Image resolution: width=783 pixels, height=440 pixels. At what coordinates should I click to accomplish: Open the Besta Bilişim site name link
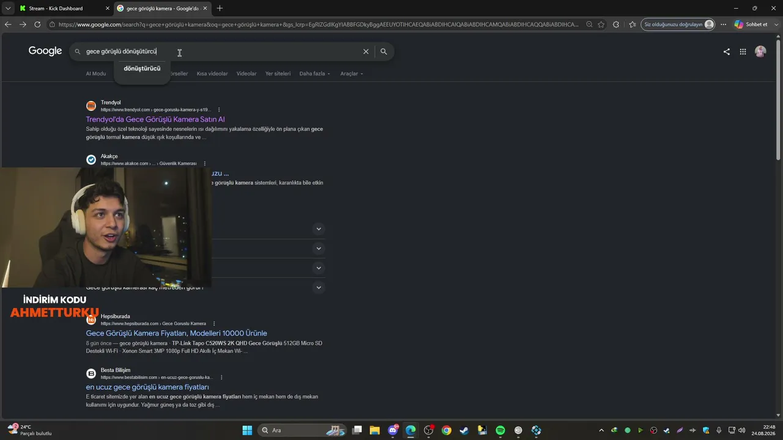coord(116,370)
